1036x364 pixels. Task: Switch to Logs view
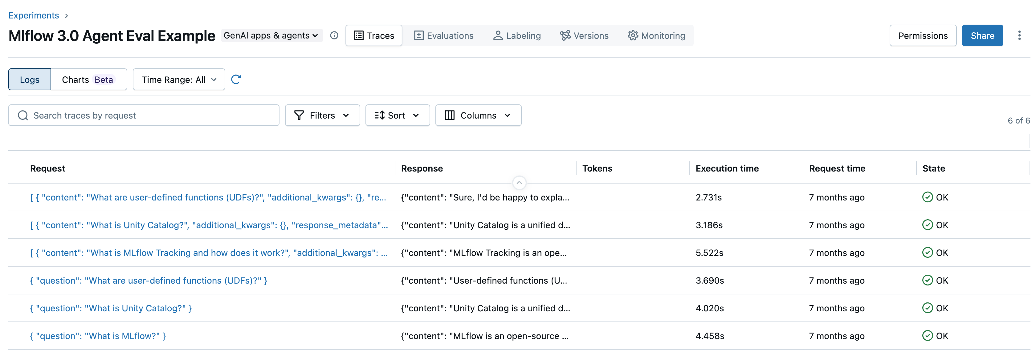click(x=30, y=79)
